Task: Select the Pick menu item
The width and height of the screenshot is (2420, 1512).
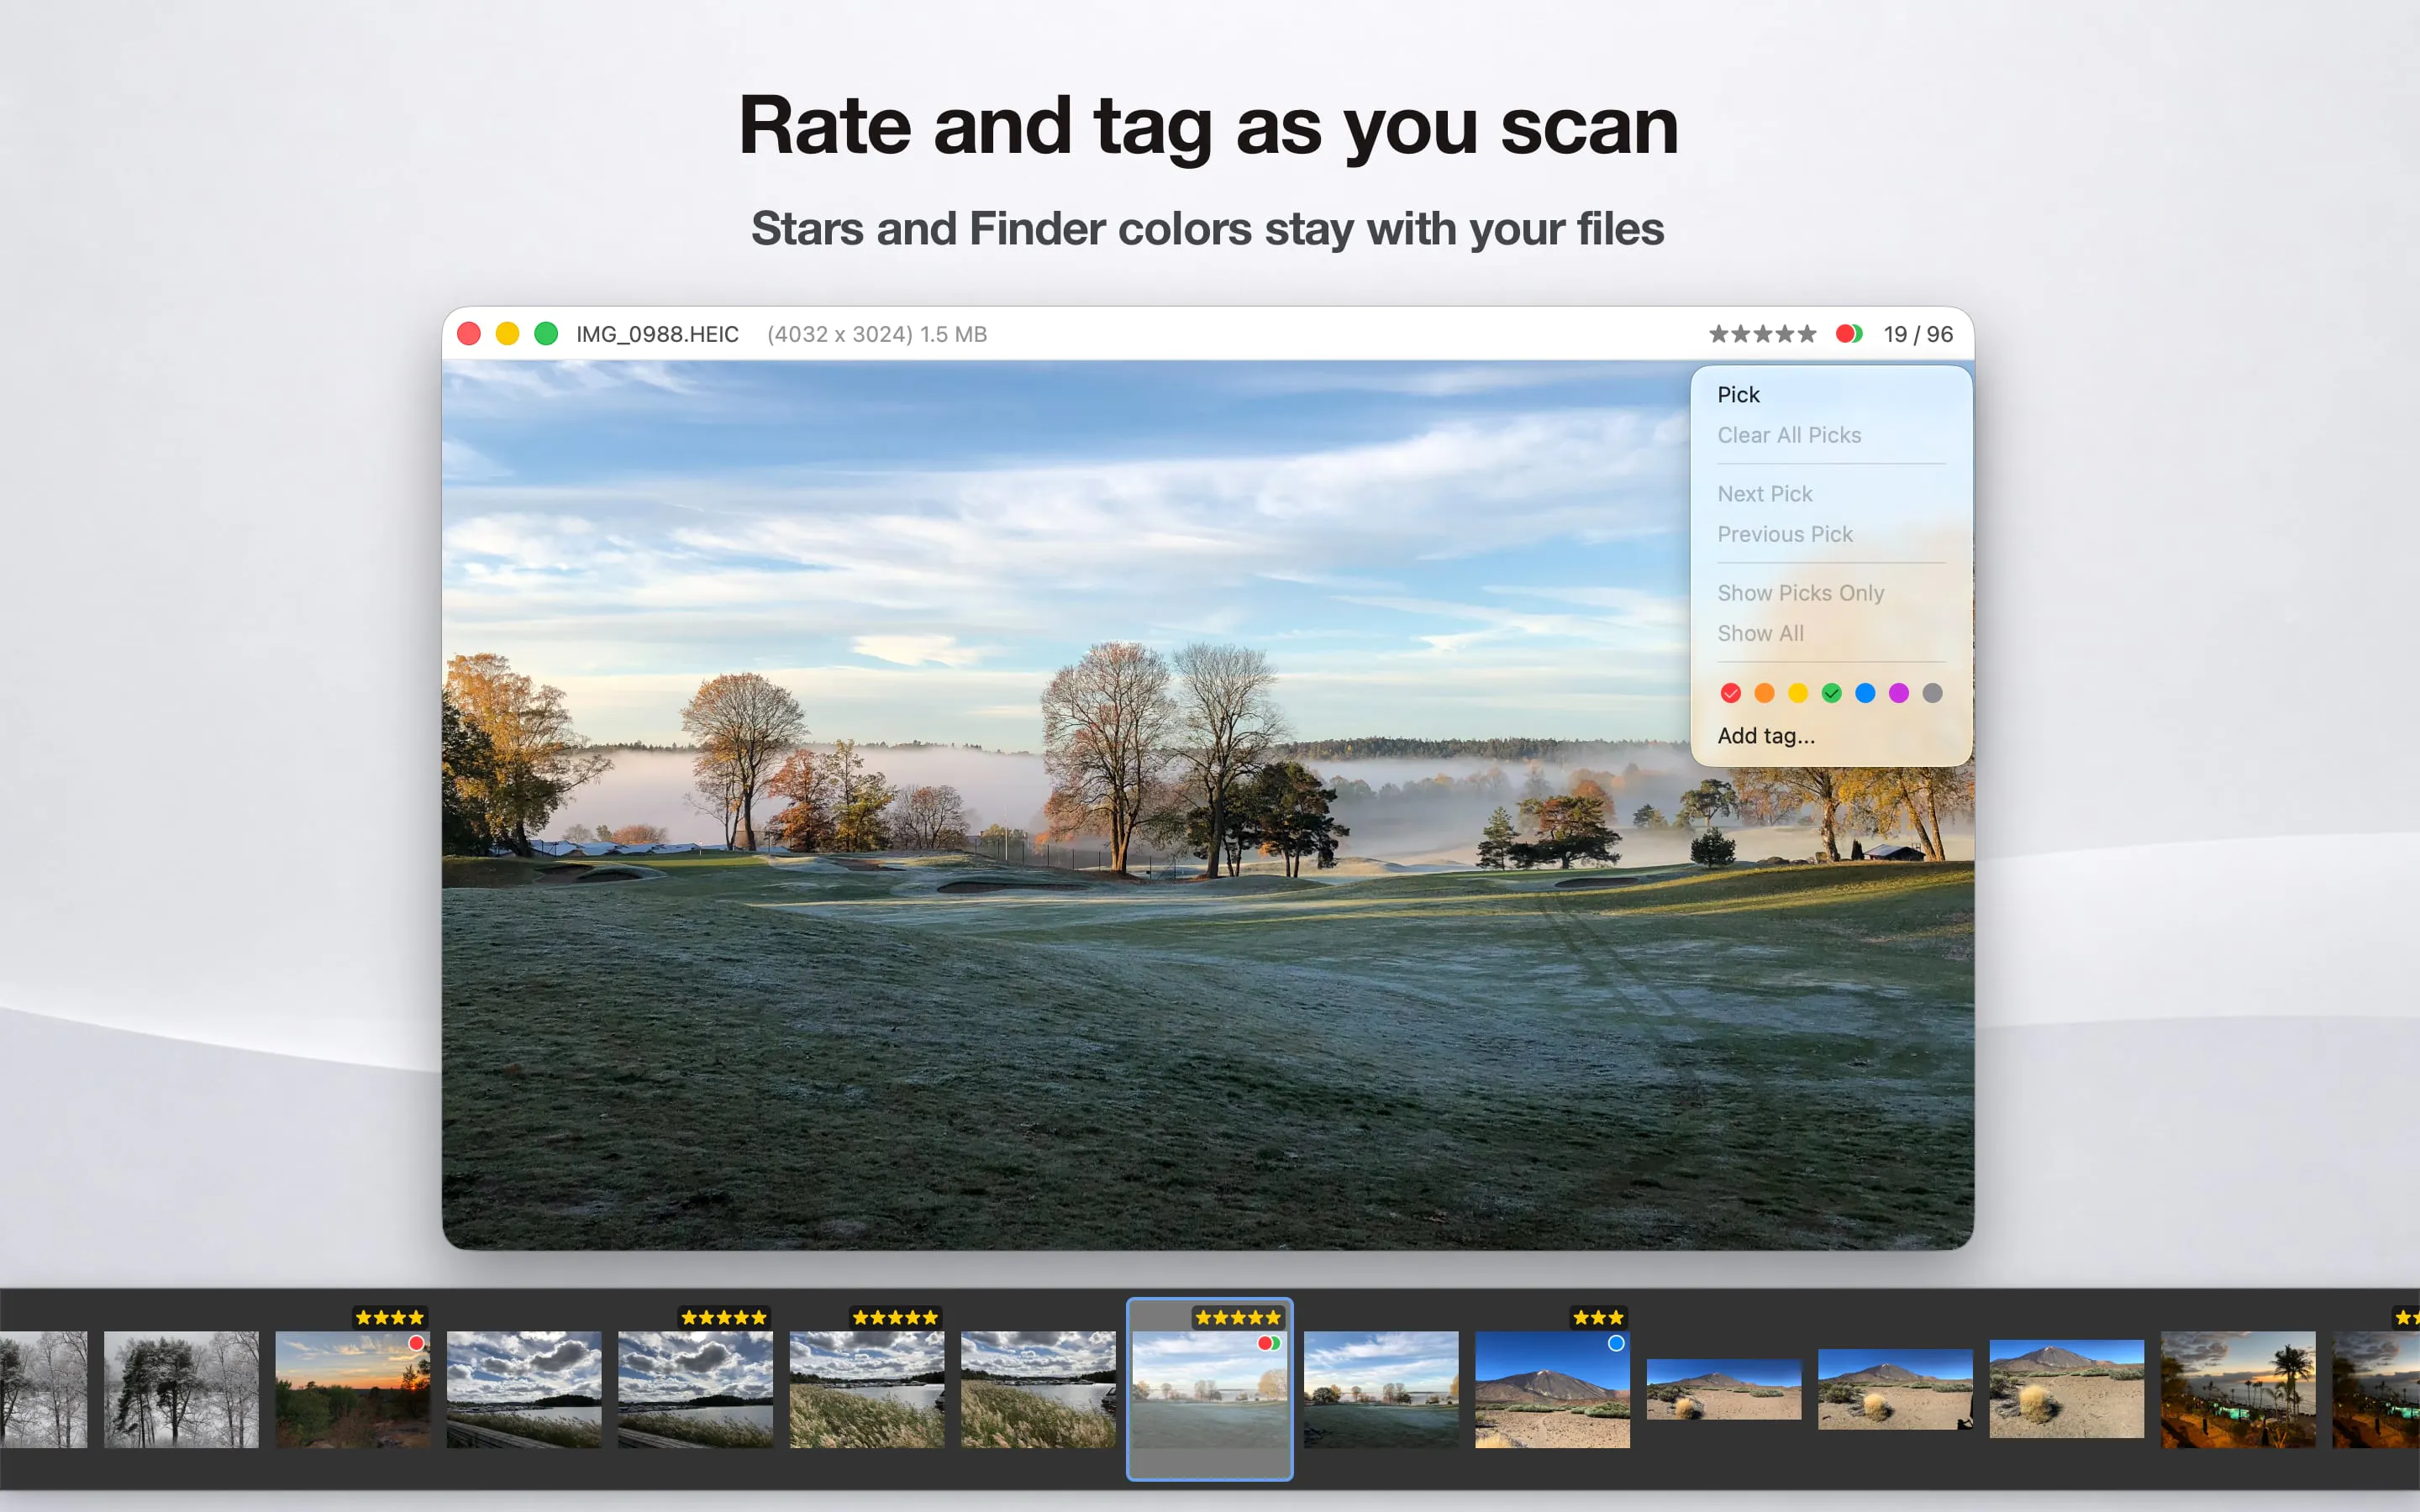Action: (x=1738, y=395)
